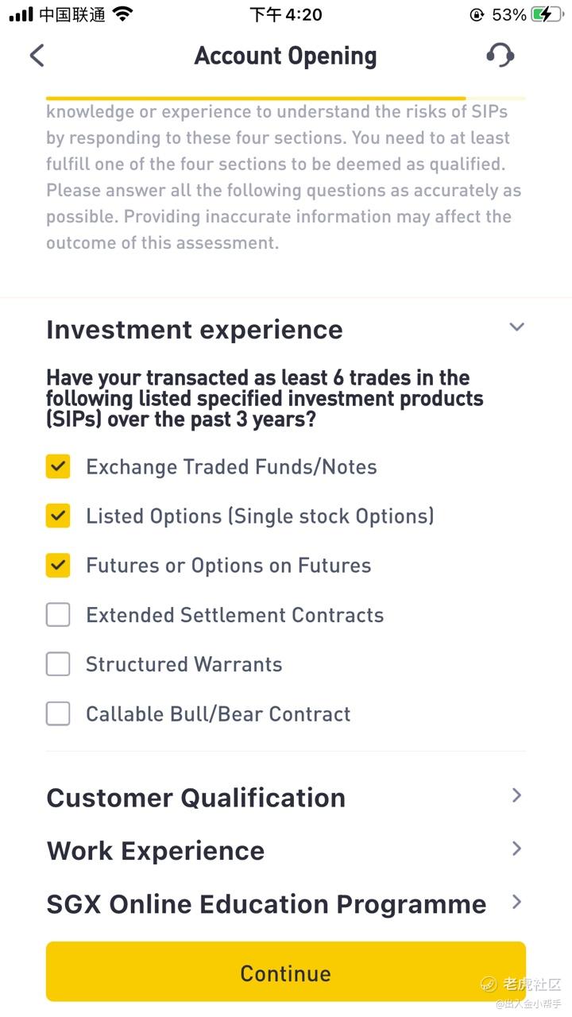Open the Work Experience section title
This screenshot has height=1017, width=572.
tap(156, 851)
